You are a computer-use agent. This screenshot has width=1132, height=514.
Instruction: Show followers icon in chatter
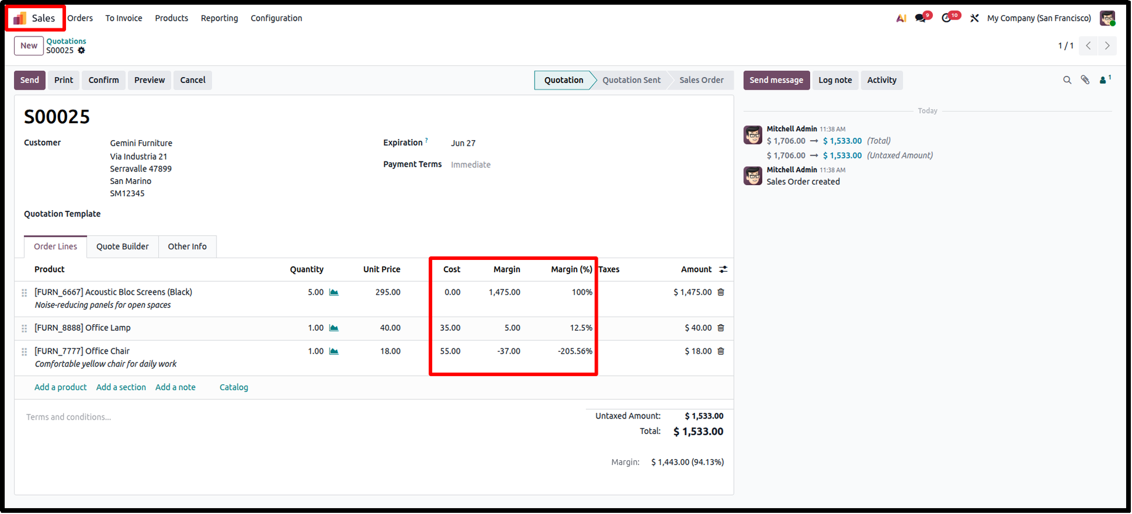pos(1105,80)
